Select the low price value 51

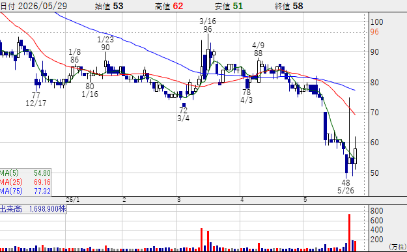click(238, 6)
